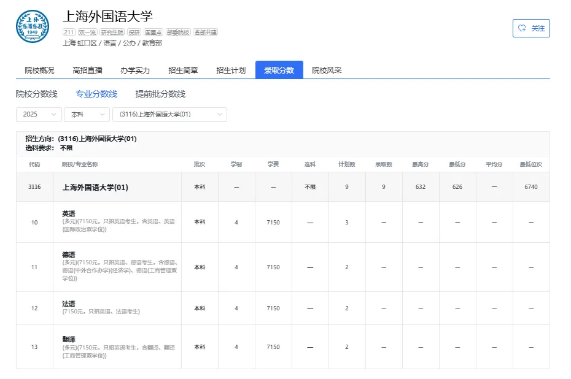Open the (3116)上海外国语大学(01) dropdown

click(x=169, y=115)
